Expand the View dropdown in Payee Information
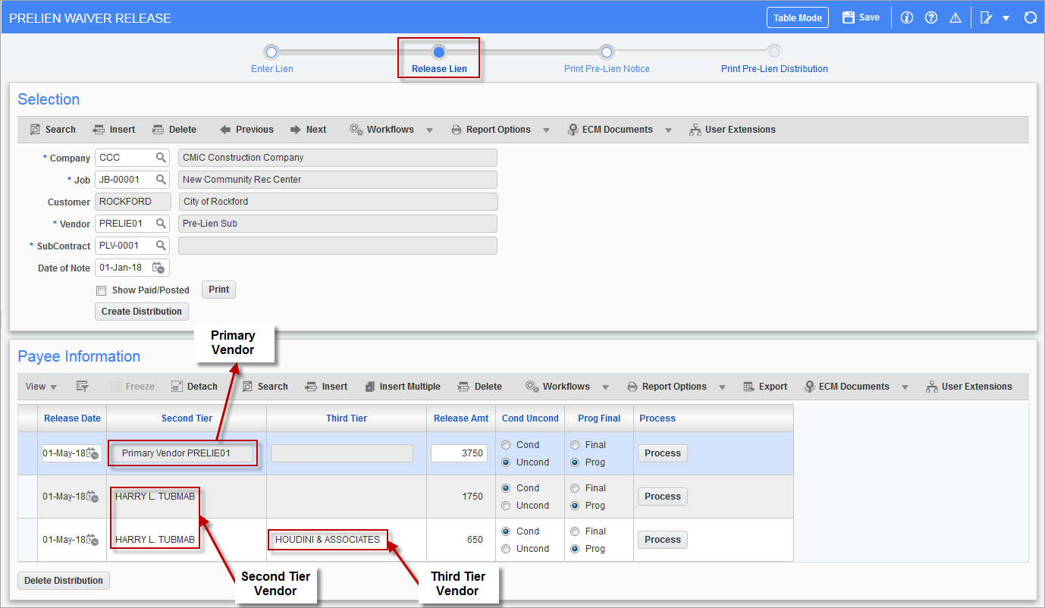Image resolution: width=1045 pixels, height=608 pixels. [41, 387]
